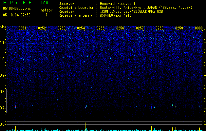
Task: Click the 0255 time marker
Action: click(x=101, y=28)
